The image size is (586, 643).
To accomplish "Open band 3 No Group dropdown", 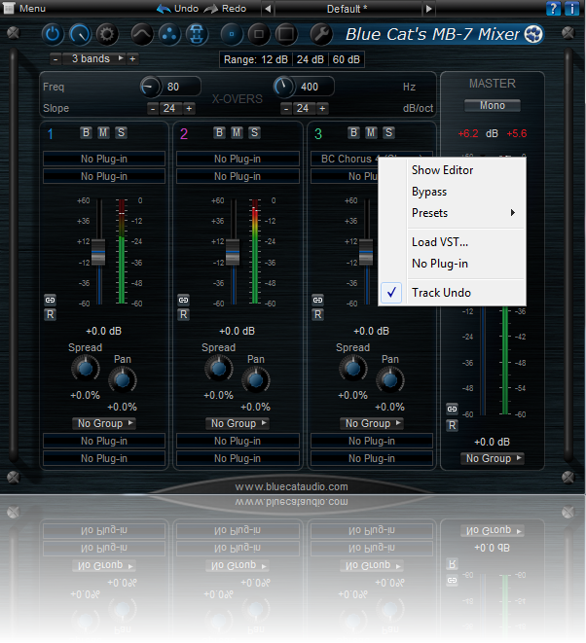I will (372, 423).
